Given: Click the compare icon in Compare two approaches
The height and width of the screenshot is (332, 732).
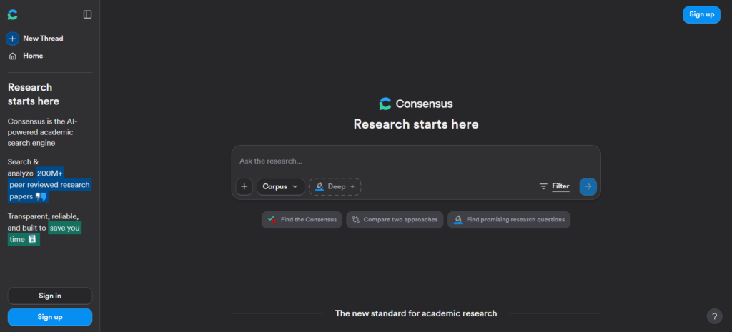Looking at the screenshot, I should pyautogui.click(x=356, y=220).
